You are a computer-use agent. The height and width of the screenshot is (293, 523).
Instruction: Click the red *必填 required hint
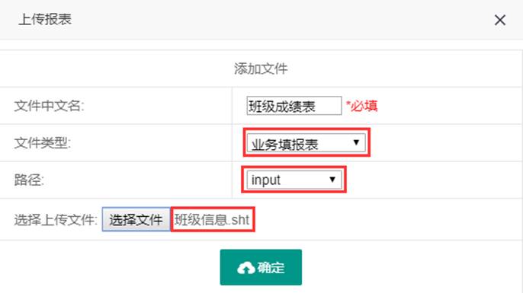361,106
